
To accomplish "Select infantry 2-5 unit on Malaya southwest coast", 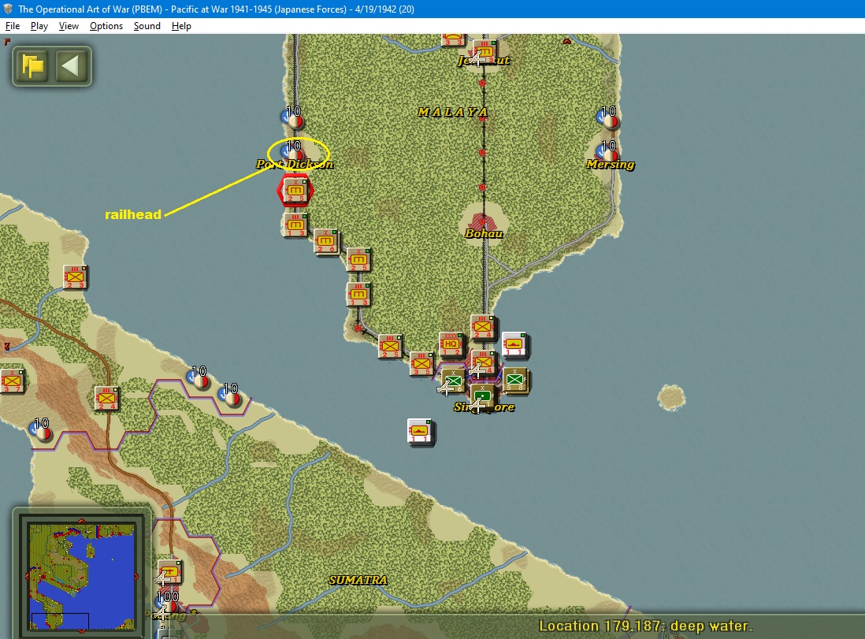I will point(390,347).
